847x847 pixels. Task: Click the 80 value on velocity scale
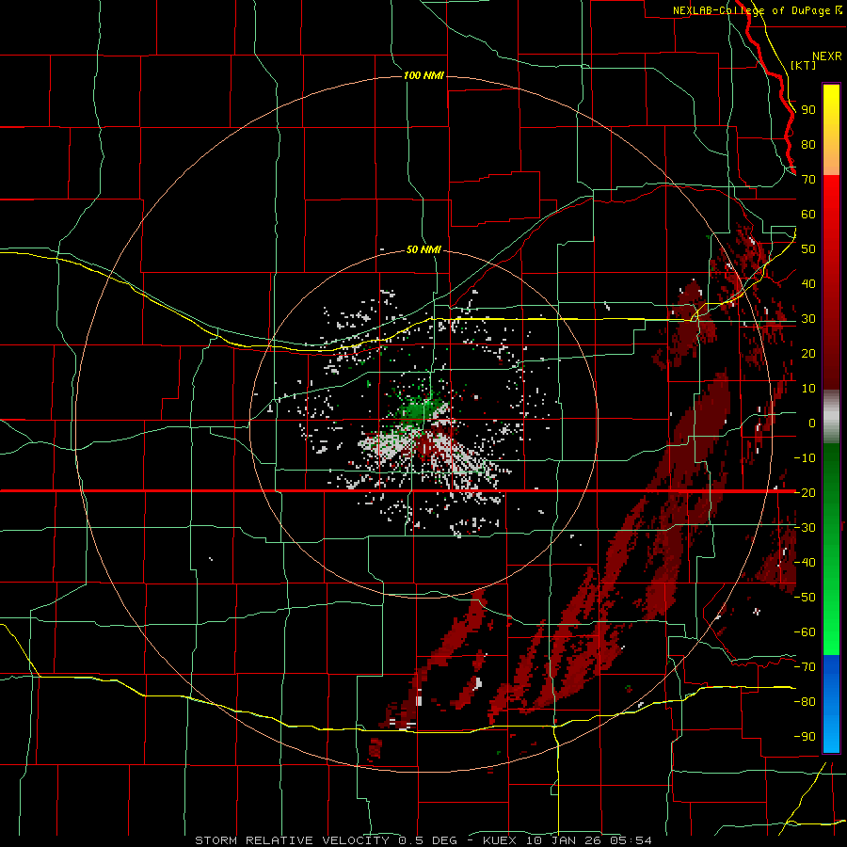pos(808,145)
